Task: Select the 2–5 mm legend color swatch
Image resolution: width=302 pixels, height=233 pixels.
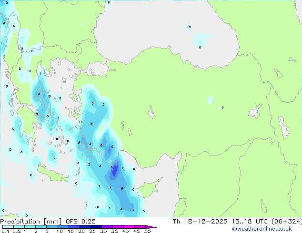Action: 41,227
